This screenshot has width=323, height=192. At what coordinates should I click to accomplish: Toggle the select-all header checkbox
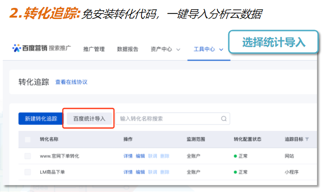click(27, 139)
